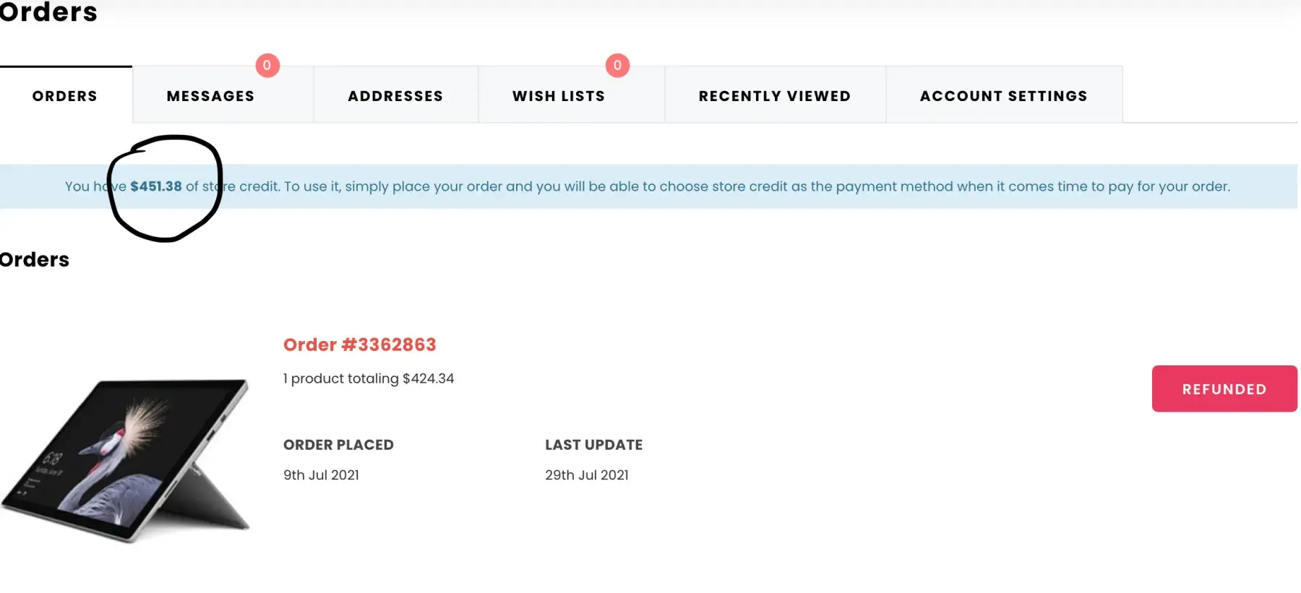Click the 29th Jul 2021 update date

coord(586,475)
